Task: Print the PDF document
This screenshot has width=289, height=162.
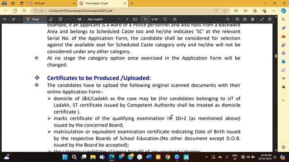Action: tap(237, 19)
